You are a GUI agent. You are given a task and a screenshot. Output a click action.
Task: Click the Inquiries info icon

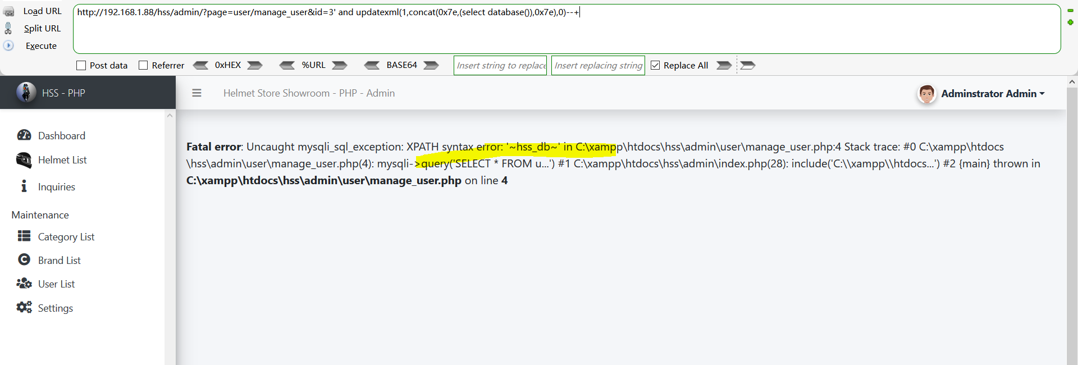point(24,186)
